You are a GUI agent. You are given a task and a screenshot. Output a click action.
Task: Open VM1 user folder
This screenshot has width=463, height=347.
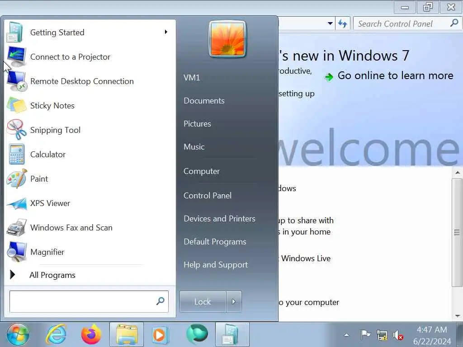click(x=192, y=78)
